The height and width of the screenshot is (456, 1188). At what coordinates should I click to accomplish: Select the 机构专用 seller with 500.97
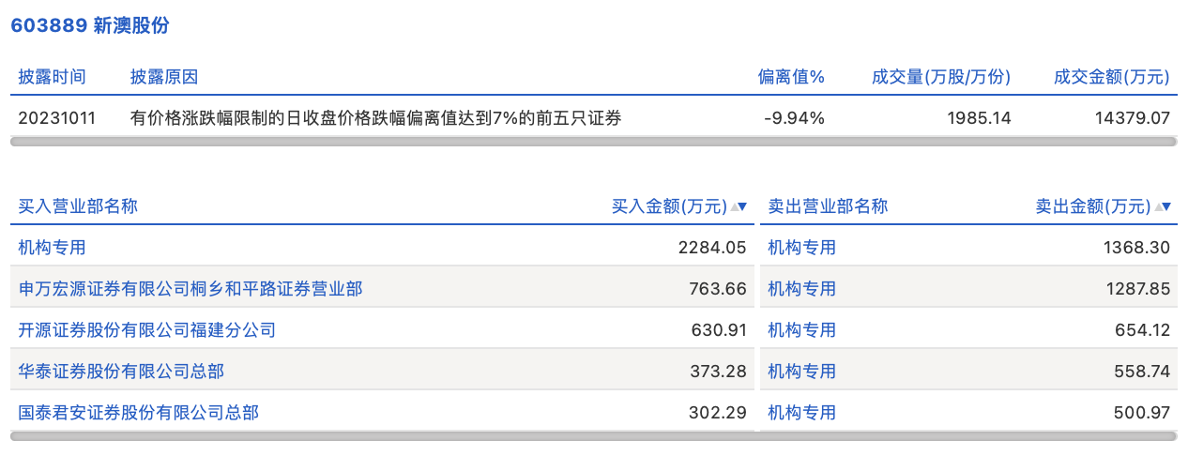[x=801, y=413]
